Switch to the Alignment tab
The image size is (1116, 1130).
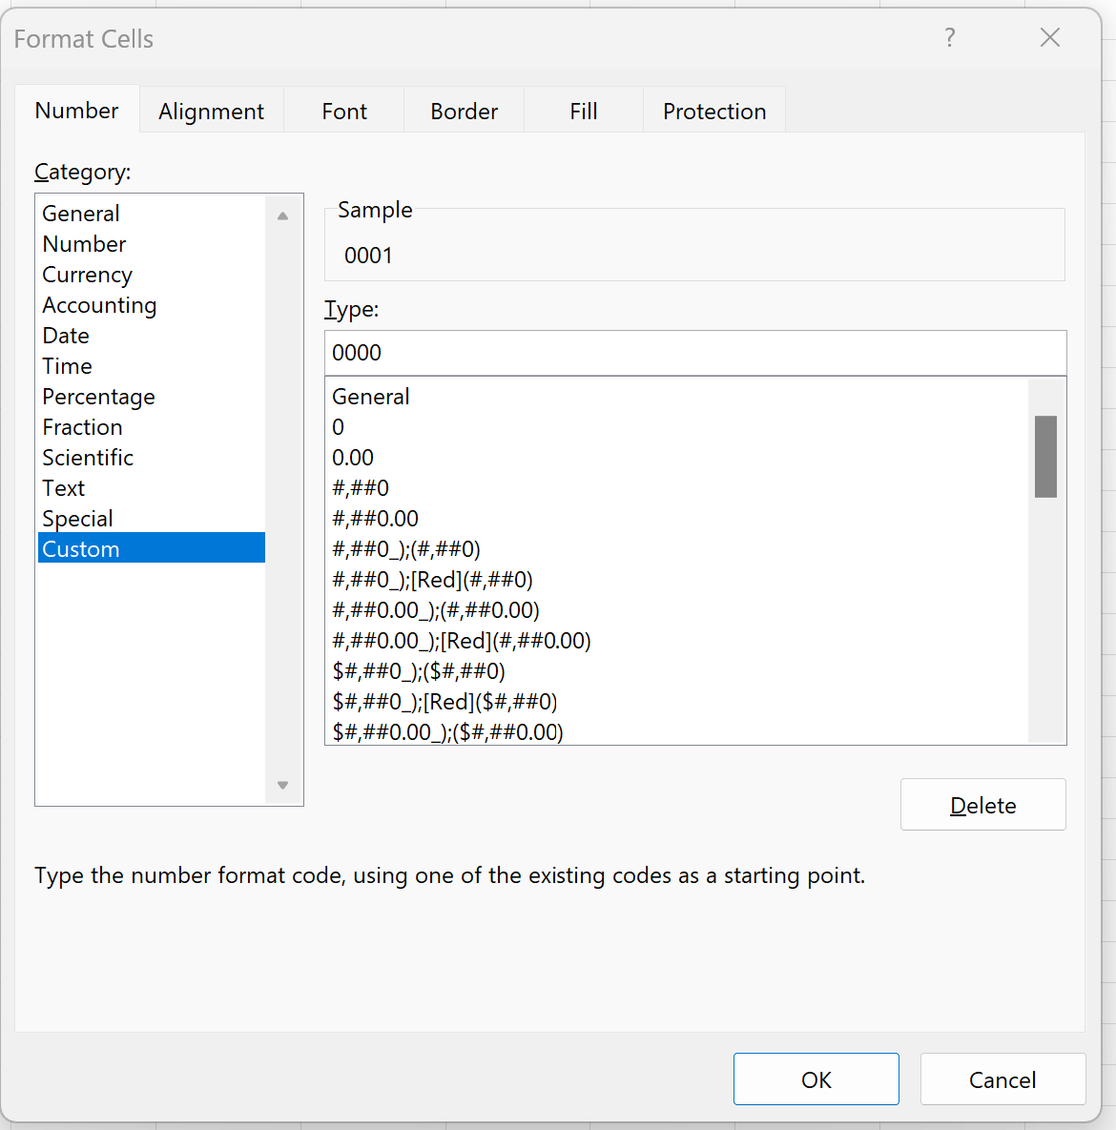211,112
